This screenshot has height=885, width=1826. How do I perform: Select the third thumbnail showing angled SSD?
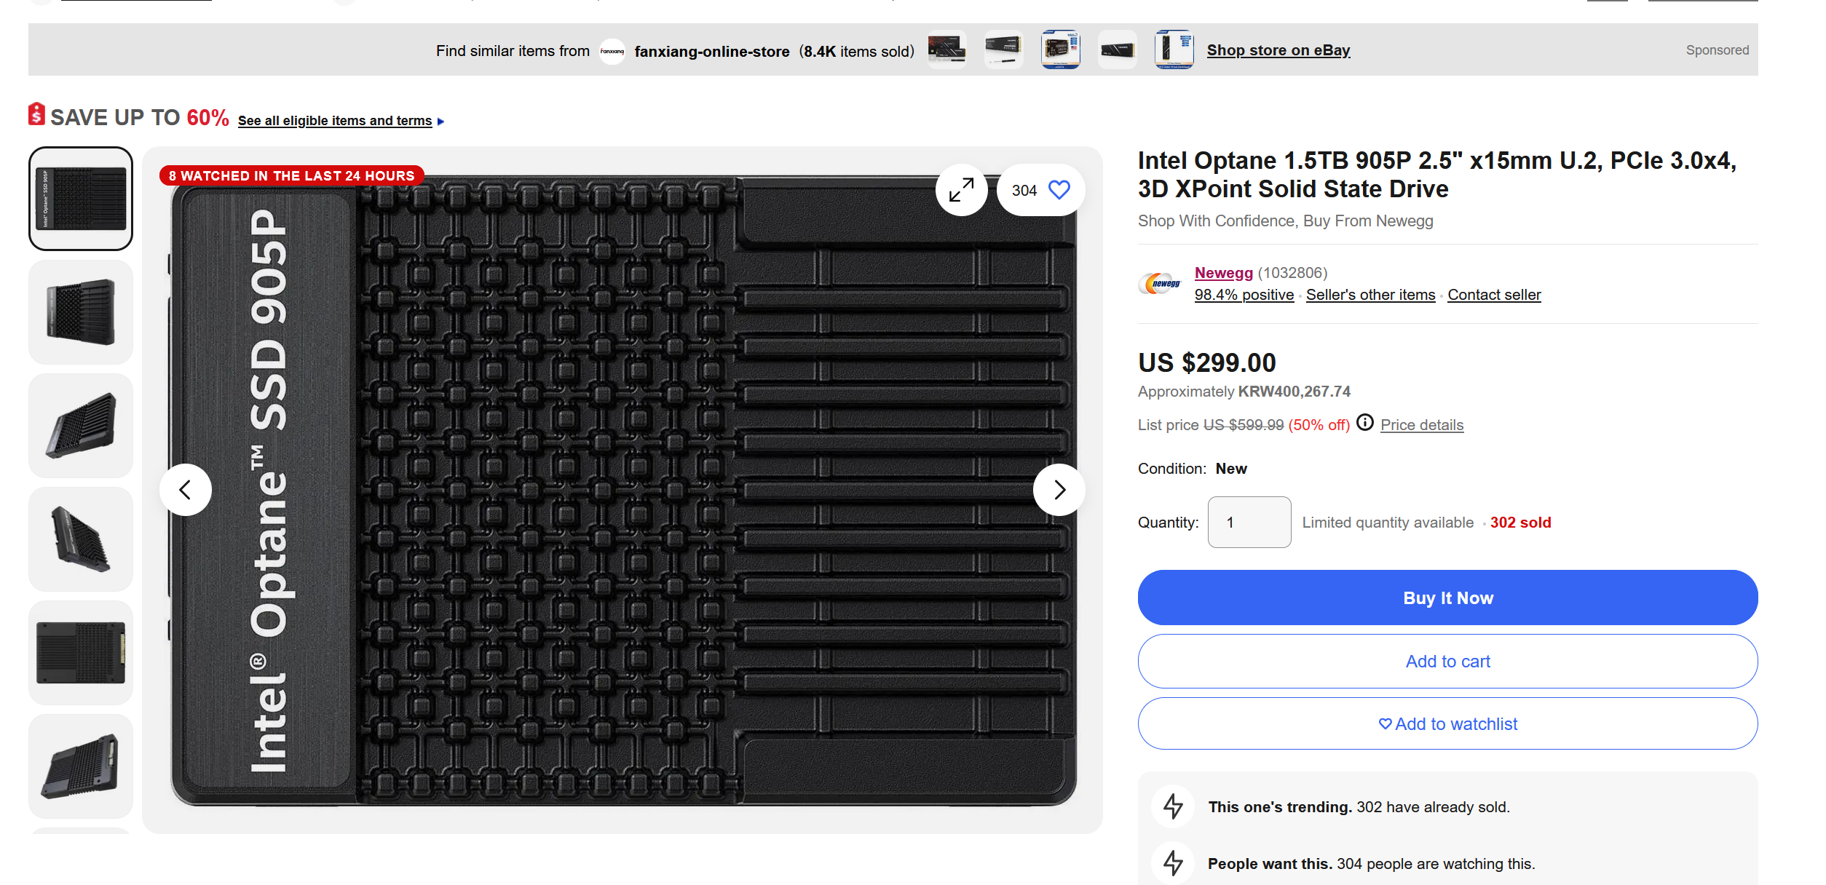pos(81,426)
